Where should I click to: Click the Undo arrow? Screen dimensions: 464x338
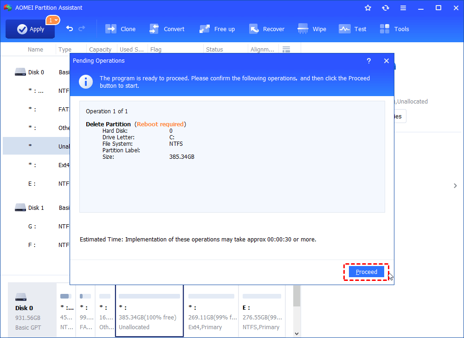point(68,29)
